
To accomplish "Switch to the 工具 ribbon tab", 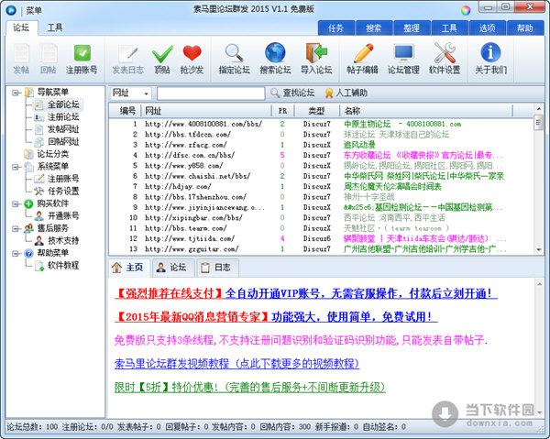I will [55, 28].
